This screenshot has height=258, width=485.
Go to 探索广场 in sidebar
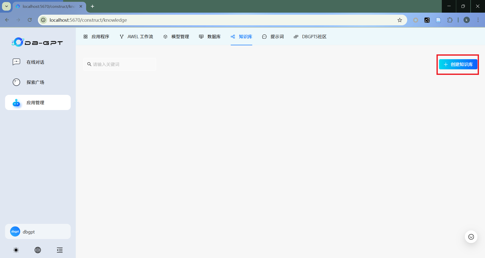tap(35, 82)
